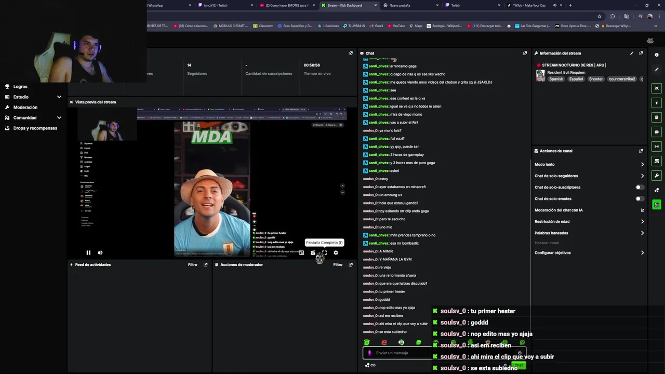Click the Spanish stream tag
This screenshot has width=665, height=374.
click(x=556, y=79)
